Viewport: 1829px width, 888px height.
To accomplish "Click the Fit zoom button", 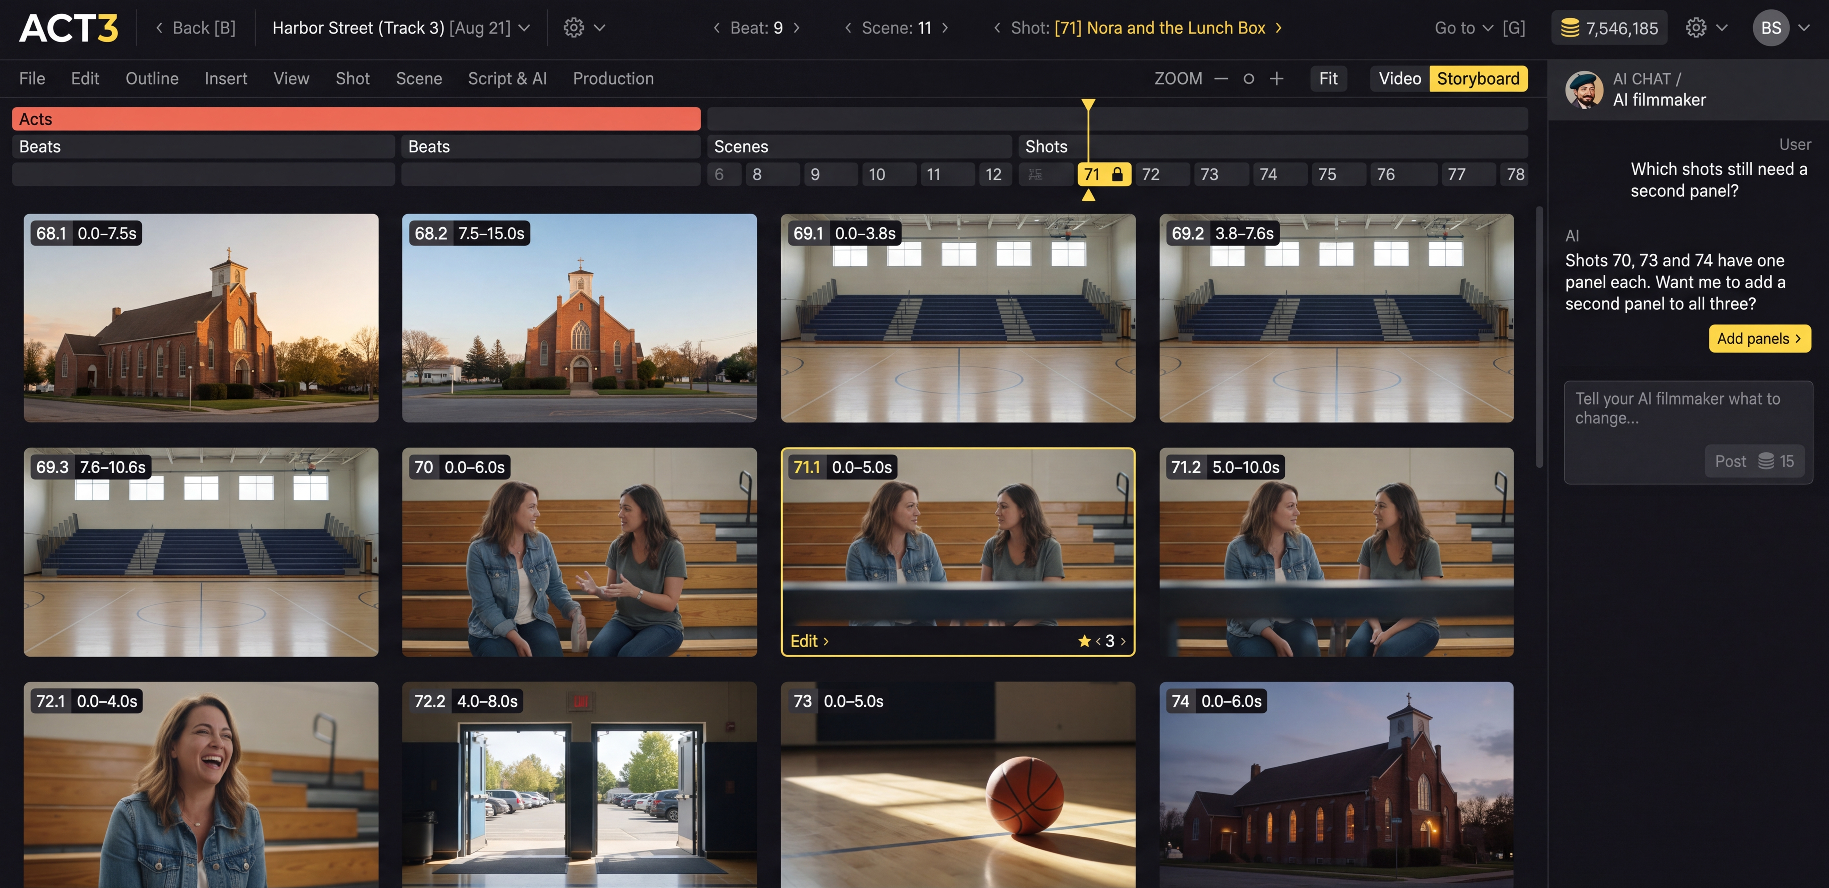I will point(1329,78).
